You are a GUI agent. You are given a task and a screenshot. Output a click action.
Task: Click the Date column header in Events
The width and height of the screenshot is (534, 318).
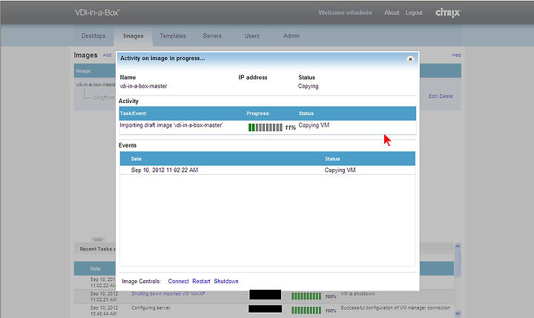coord(136,159)
